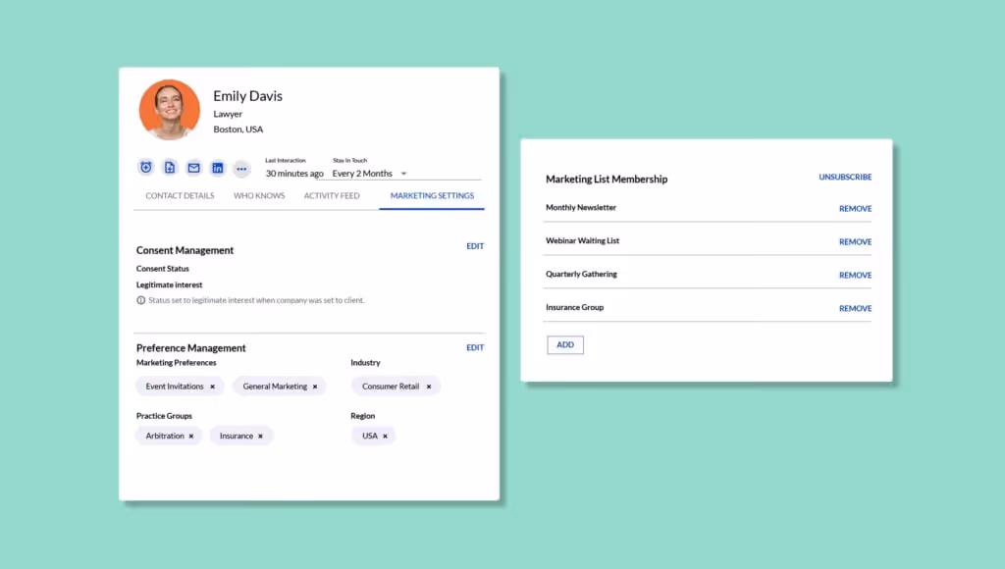The height and width of the screenshot is (569, 1005).
Task: Click the Insurance Group list name
Action: point(575,308)
